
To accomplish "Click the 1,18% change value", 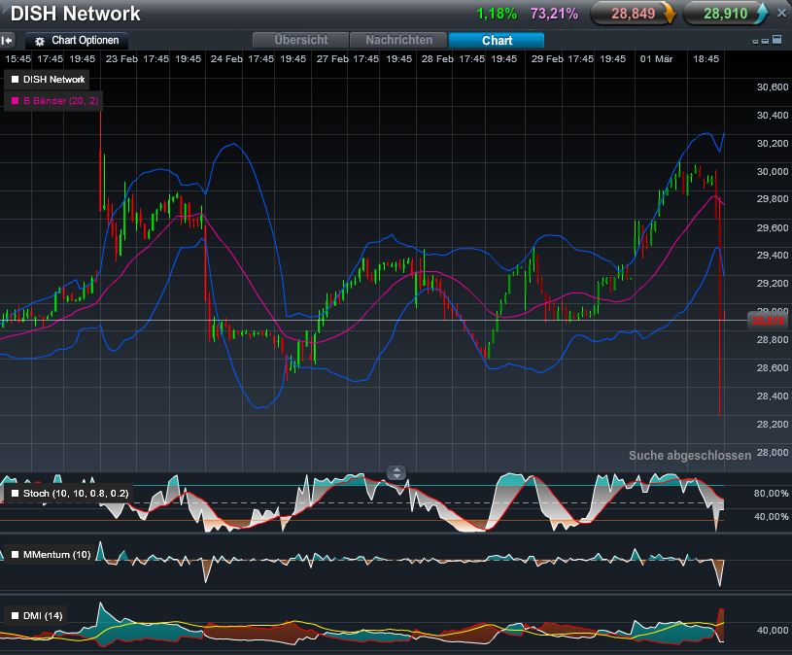I will (497, 14).
